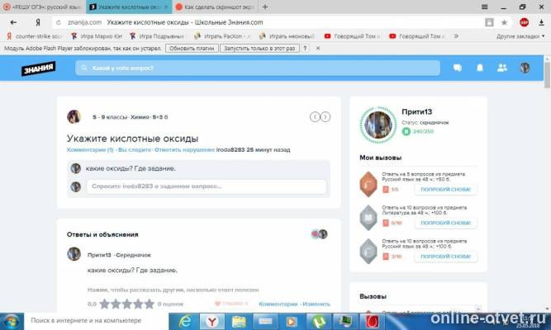
Task: Switch to the Как сделать скриншот tab
Action: (x=214, y=7)
